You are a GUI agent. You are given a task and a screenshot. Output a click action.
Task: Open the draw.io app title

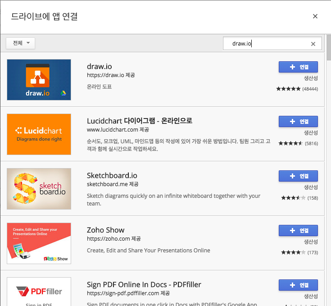[99, 66]
